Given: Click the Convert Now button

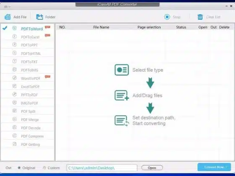Looking at the screenshot, I should [214, 167].
